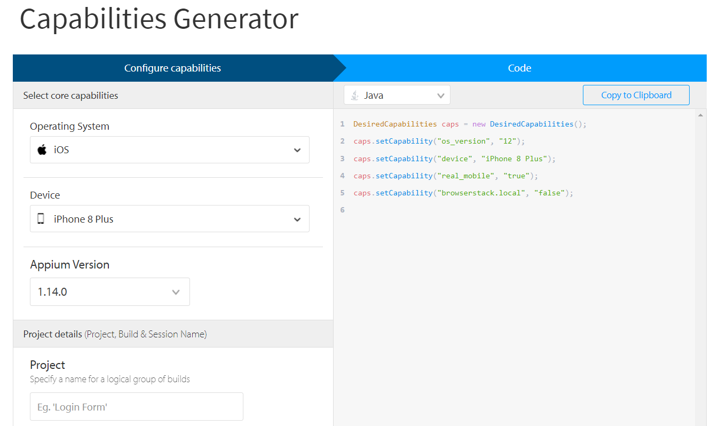This screenshot has height=426, width=727.
Task: Click the Apple logo in the Operating System selector
Action: (42, 150)
